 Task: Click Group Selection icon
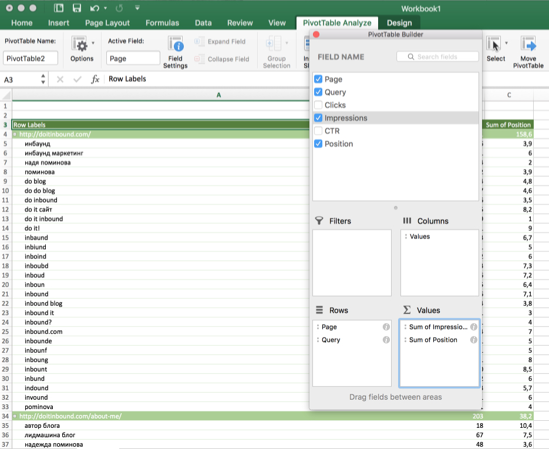pyautogui.click(x=274, y=43)
